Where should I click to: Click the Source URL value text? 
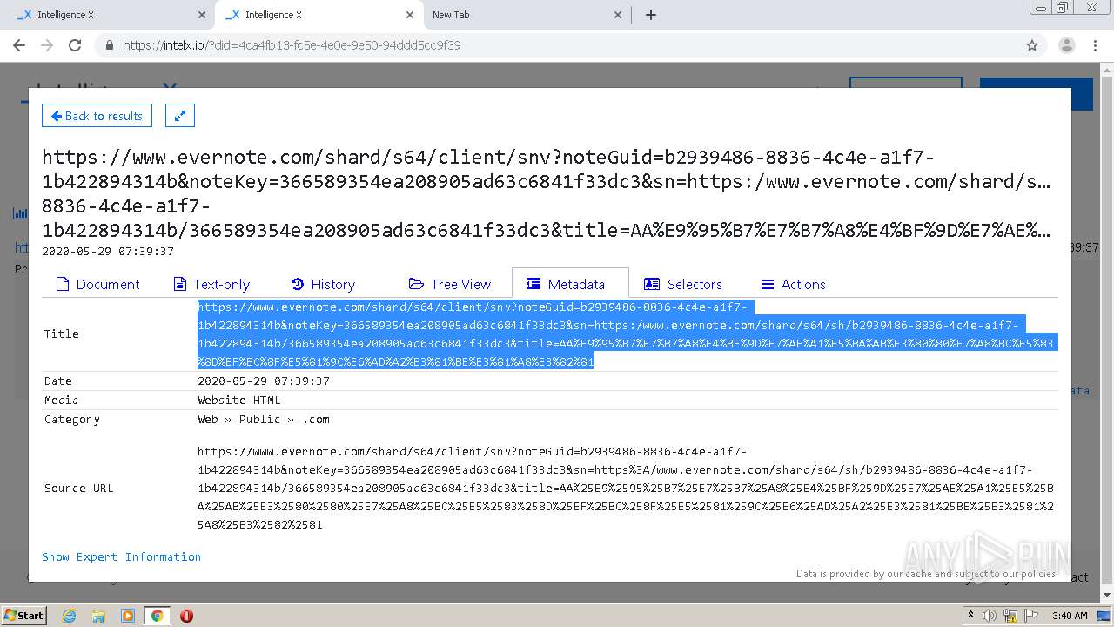625,488
